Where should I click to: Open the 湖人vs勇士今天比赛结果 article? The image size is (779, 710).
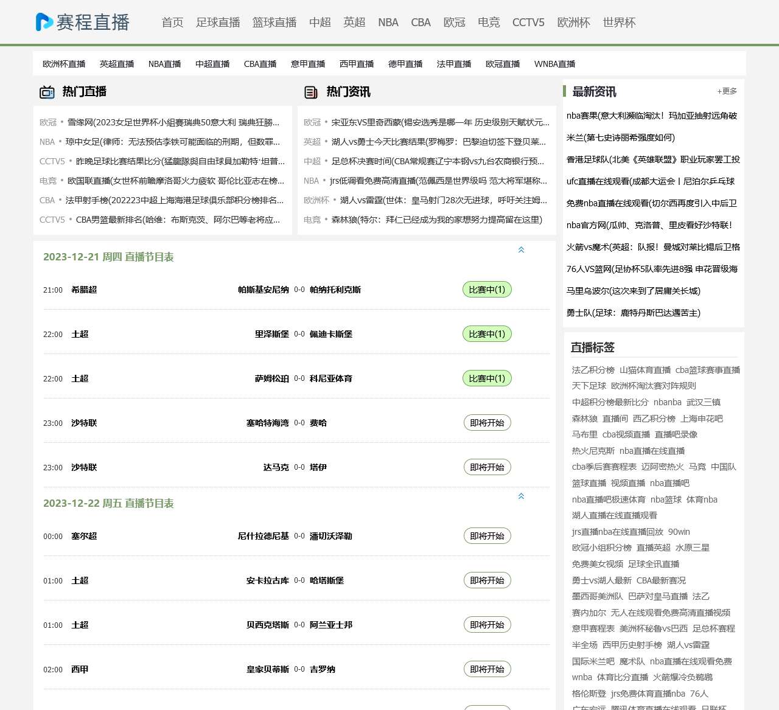pyautogui.click(x=439, y=142)
